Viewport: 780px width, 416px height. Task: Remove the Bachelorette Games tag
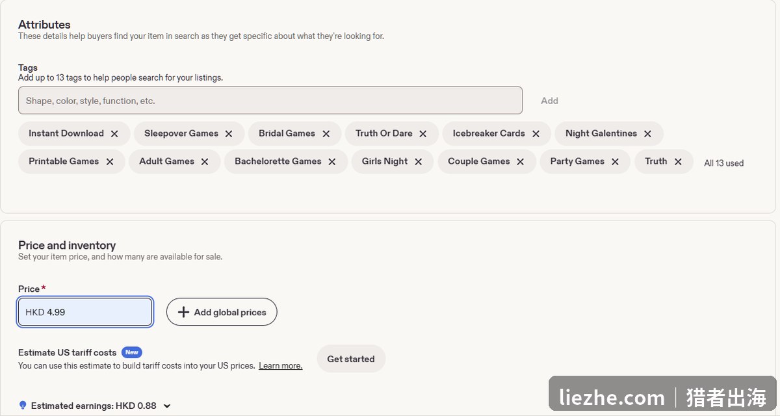tap(332, 162)
